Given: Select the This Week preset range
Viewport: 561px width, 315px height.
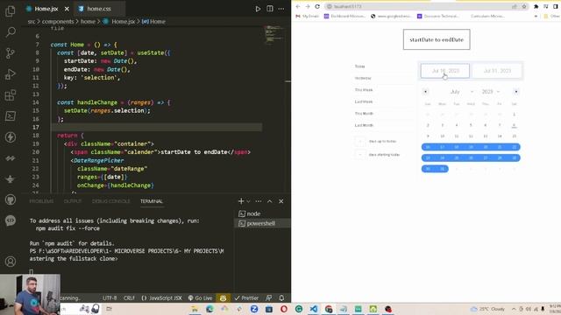Looking at the screenshot, I should coord(364,90).
